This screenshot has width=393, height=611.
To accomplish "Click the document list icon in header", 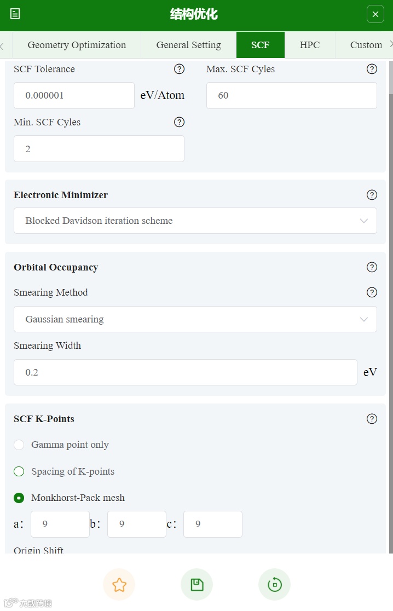I will tap(15, 14).
